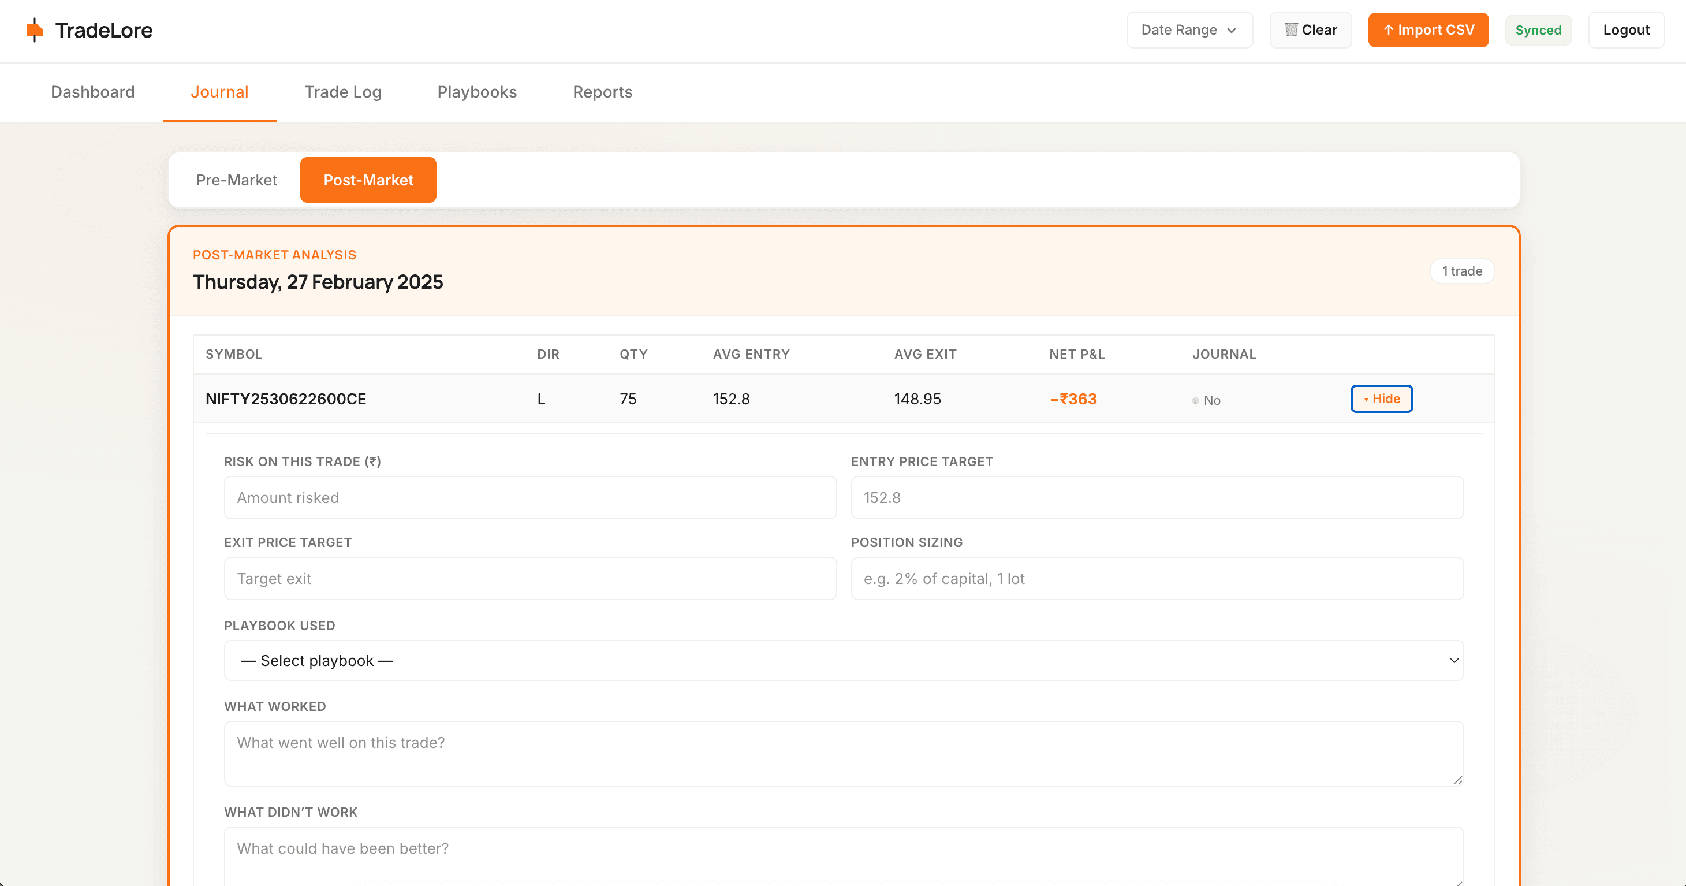Click the upload arrow on Import CSV
Image resolution: width=1686 pixels, height=886 pixels.
tap(1388, 30)
